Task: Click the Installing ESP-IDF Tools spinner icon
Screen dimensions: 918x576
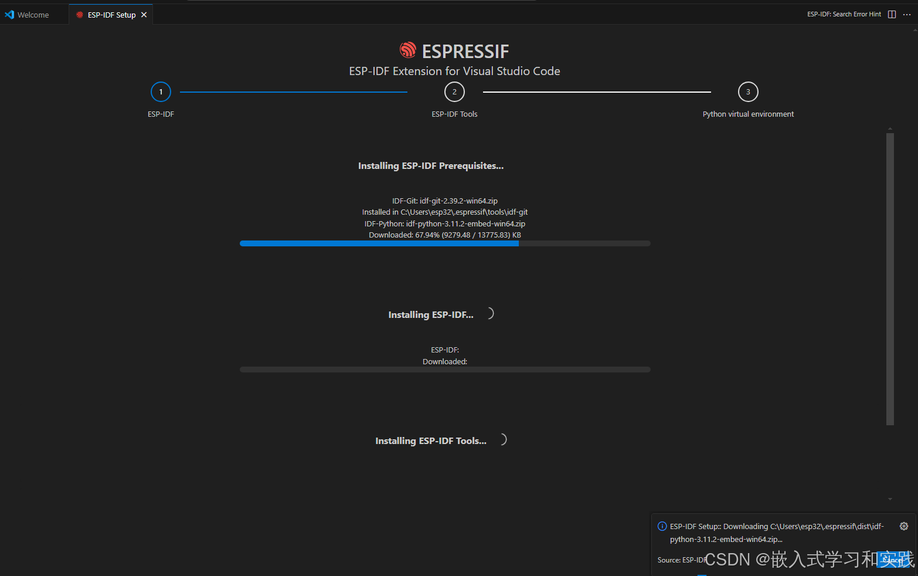Action: tap(502, 439)
